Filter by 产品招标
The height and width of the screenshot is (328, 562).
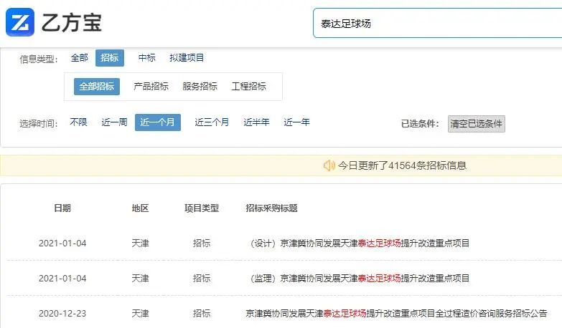point(151,87)
